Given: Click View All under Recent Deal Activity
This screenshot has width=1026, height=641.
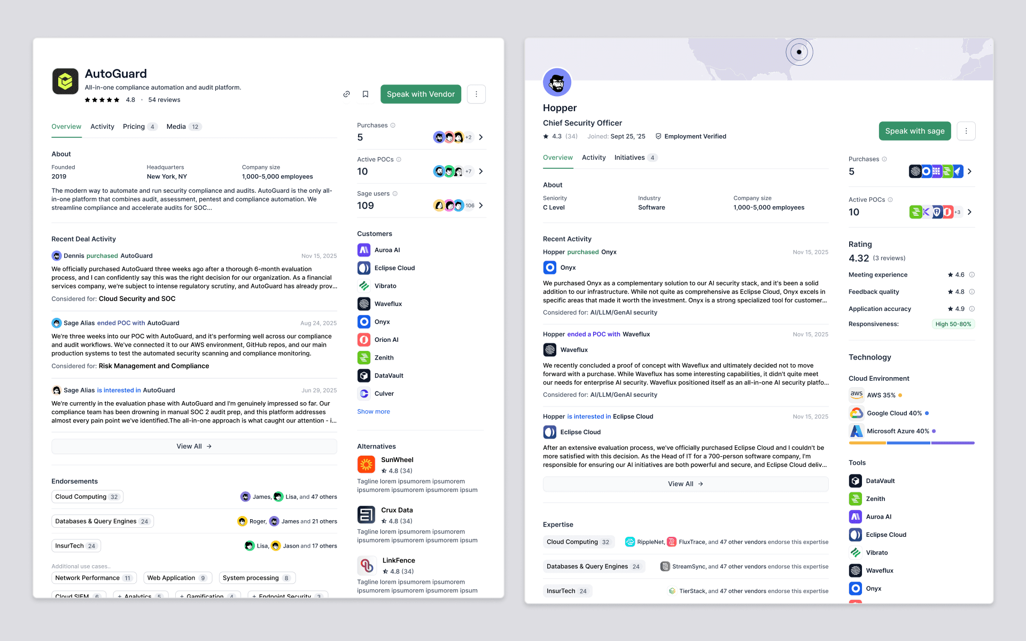Looking at the screenshot, I should [x=194, y=446].
